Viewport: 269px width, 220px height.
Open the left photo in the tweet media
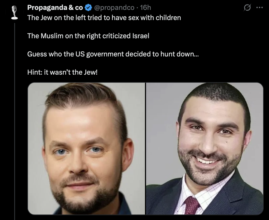tap(86, 149)
